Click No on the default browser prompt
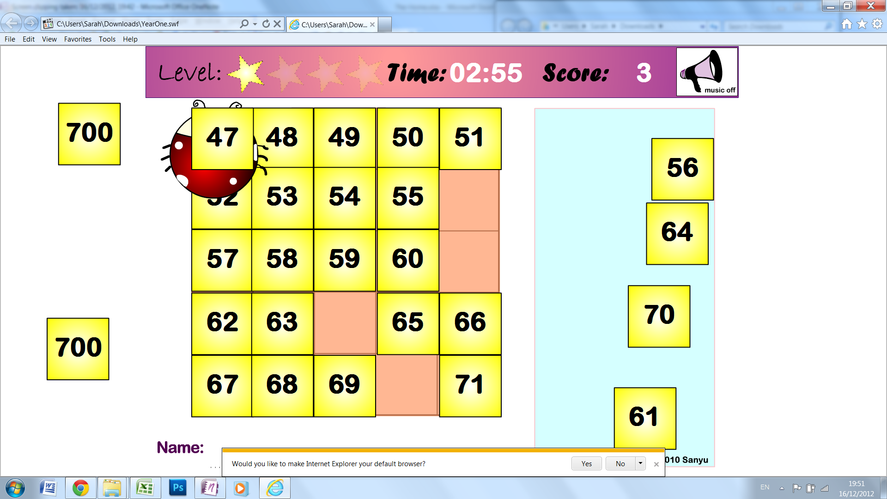The width and height of the screenshot is (887, 499). [620, 463]
